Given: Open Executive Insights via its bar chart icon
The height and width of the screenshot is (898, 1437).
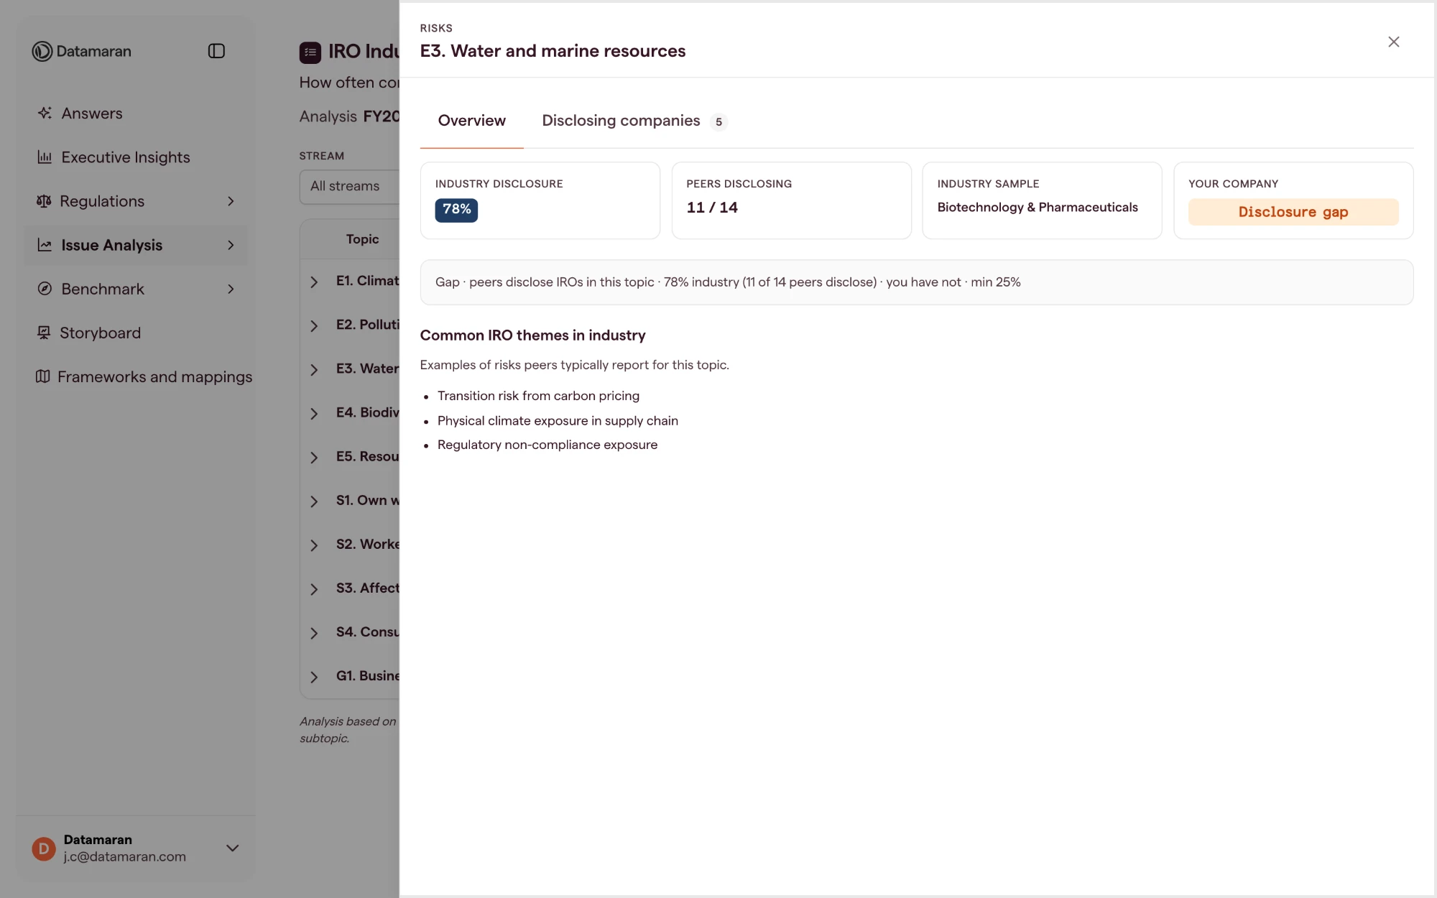Looking at the screenshot, I should (x=45, y=157).
